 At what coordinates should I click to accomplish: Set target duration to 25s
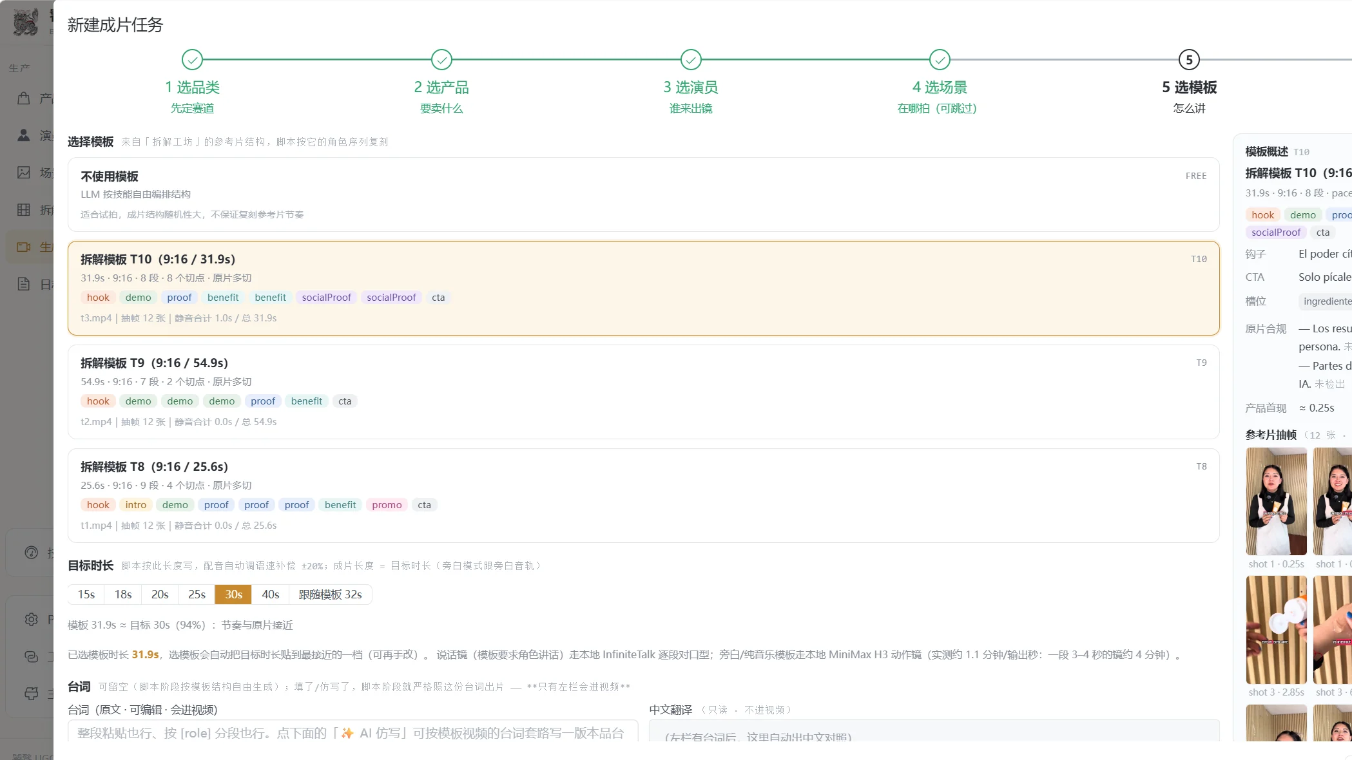point(197,594)
